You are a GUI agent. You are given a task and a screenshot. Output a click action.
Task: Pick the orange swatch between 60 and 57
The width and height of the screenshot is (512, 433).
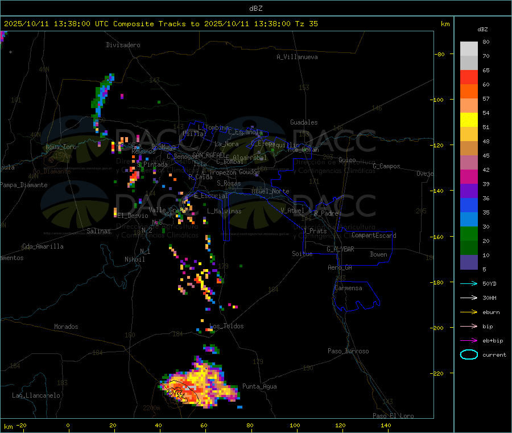tap(469, 92)
